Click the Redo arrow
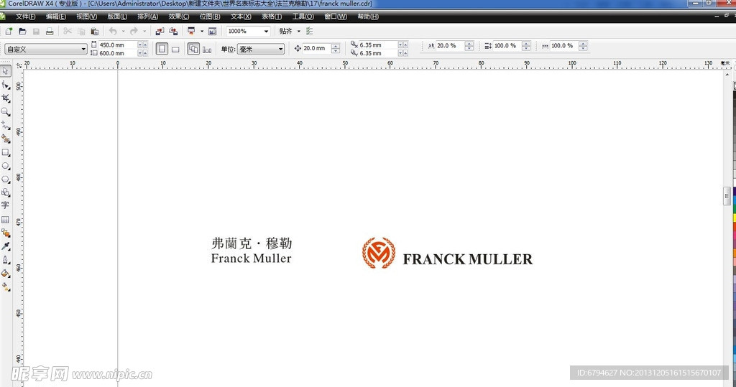736x387 pixels. (134, 32)
